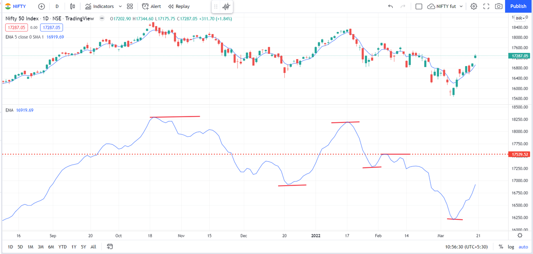Screen dimensions: 533x254
Task: Select the red trendline at the March EMA low
Action: [x=455, y=219]
